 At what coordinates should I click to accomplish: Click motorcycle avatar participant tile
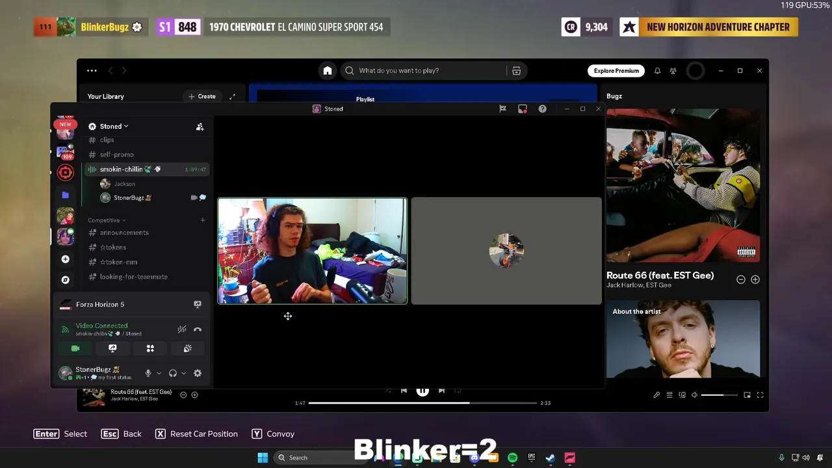(x=506, y=251)
